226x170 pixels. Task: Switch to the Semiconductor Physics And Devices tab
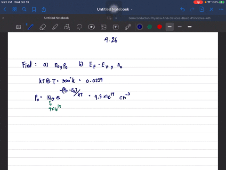pyautogui.click(x=169, y=18)
